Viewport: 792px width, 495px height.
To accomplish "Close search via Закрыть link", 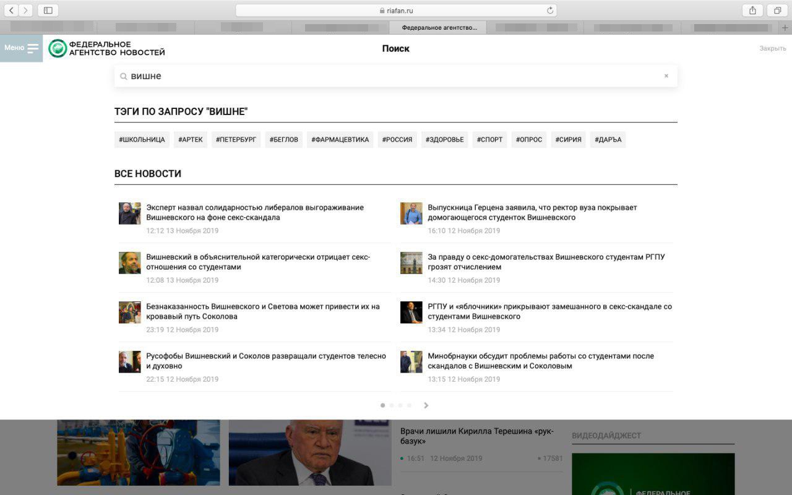I will (773, 48).
